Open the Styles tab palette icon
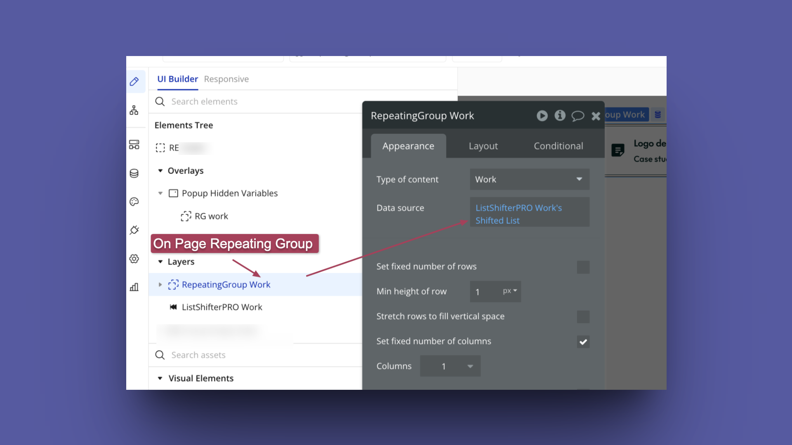The image size is (792, 445). [134, 201]
